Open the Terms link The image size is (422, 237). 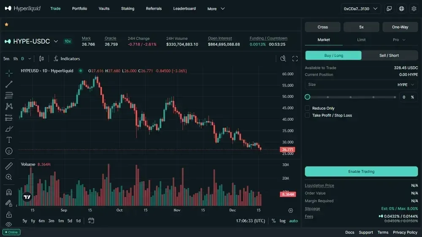click(383, 232)
